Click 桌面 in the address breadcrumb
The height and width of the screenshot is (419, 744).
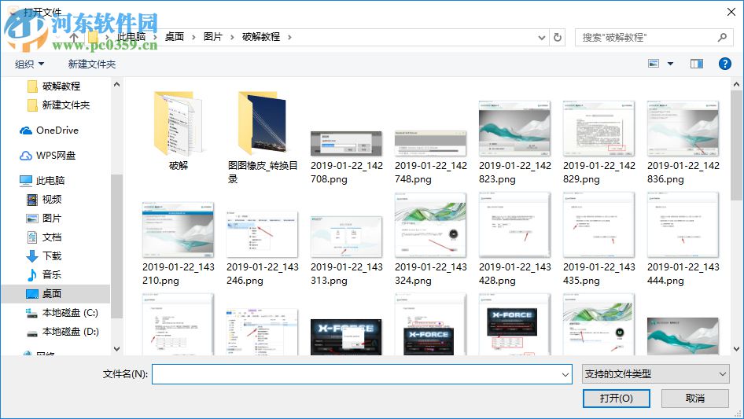click(174, 37)
